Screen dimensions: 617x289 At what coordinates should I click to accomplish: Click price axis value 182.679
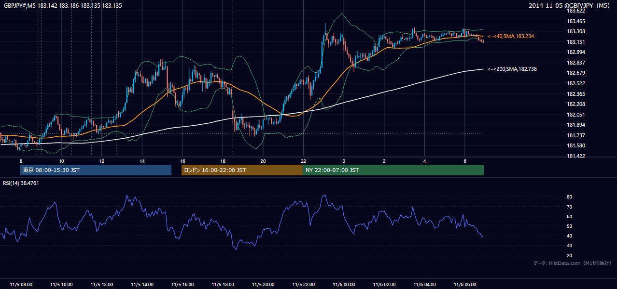[575, 73]
